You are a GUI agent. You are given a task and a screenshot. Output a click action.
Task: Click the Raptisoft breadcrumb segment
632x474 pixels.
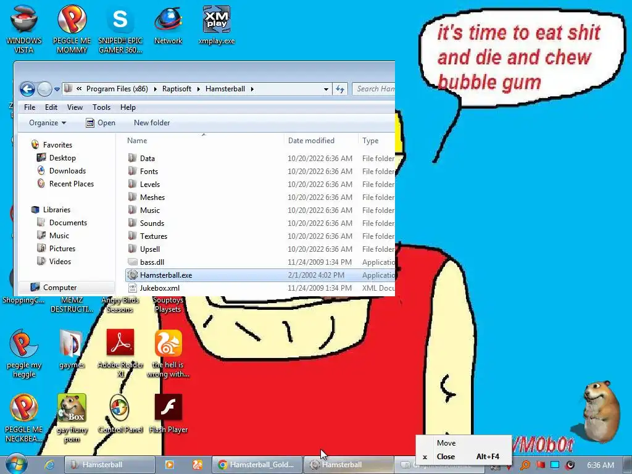coord(177,89)
